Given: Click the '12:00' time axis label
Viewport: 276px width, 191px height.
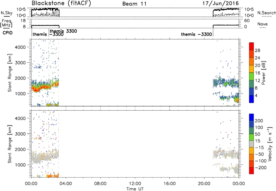Looking at the screenshot, I should pos(135,184).
